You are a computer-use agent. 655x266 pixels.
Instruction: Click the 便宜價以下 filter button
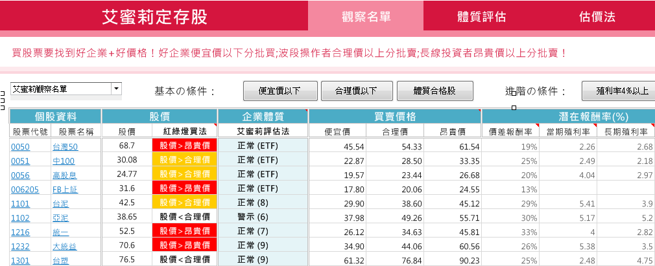(x=280, y=91)
